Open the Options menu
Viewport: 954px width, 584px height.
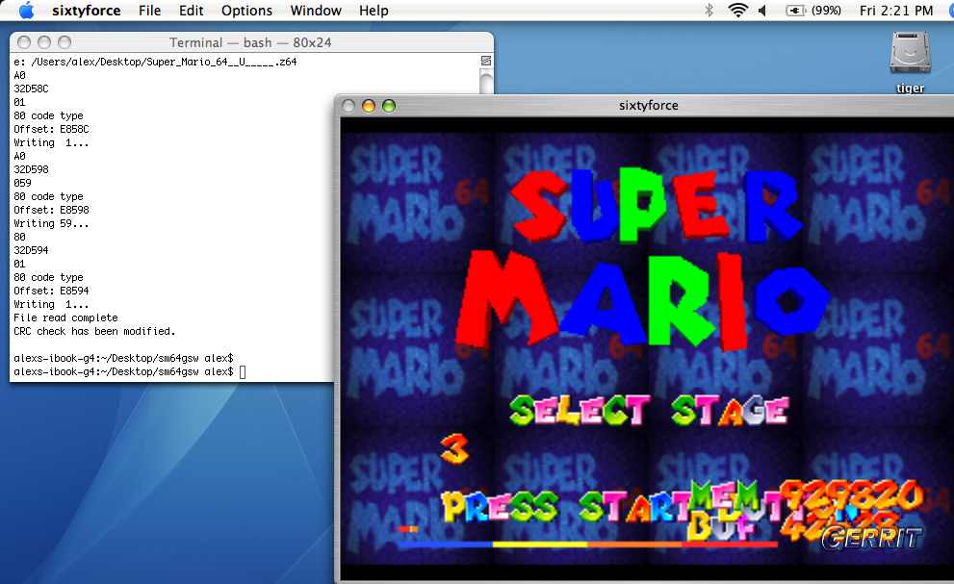pyautogui.click(x=246, y=11)
